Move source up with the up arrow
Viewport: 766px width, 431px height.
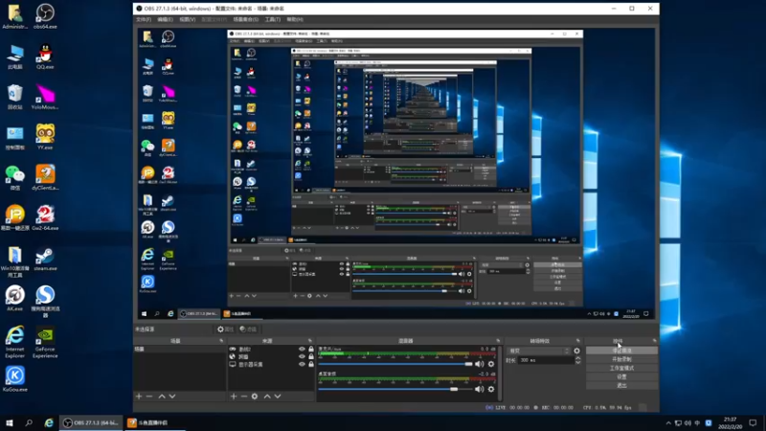pyautogui.click(x=267, y=397)
